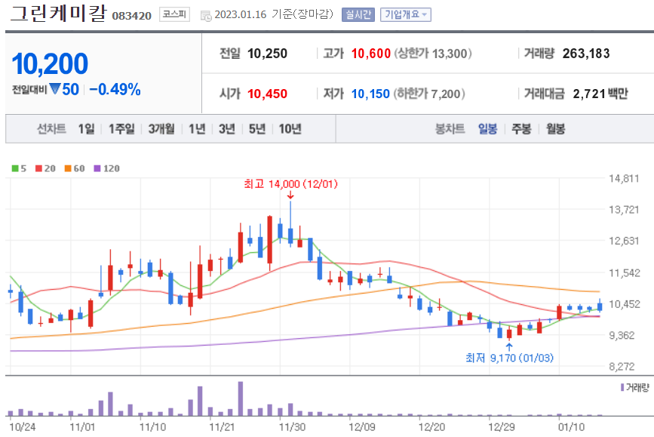The image size is (654, 437).
Task: Click the 14,811 price axis label
Action: click(624, 179)
